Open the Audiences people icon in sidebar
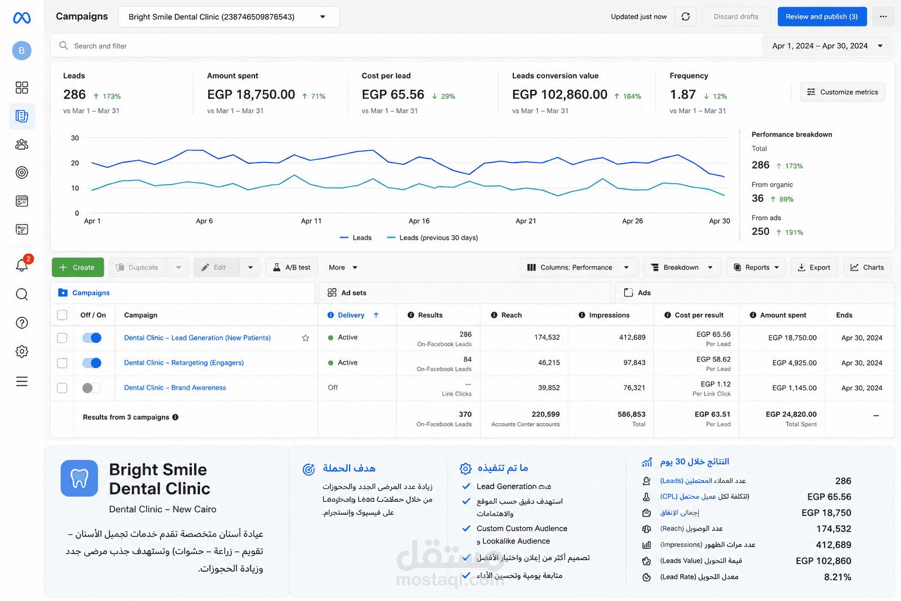The width and height of the screenshot is (901, 601). click(22, 144)
